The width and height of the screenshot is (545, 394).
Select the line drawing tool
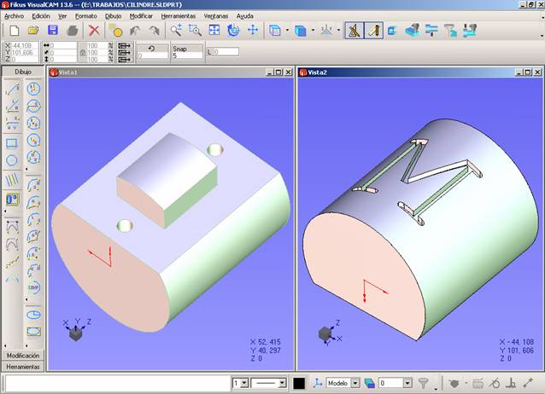point(12,88)
